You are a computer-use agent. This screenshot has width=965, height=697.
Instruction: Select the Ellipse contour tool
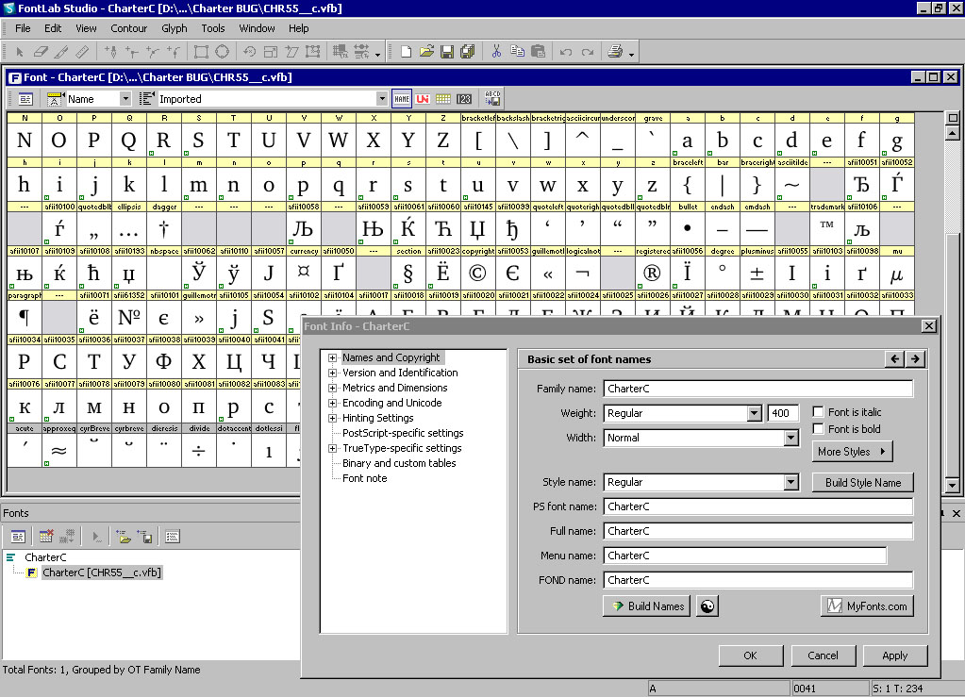(x=223, y=52)
